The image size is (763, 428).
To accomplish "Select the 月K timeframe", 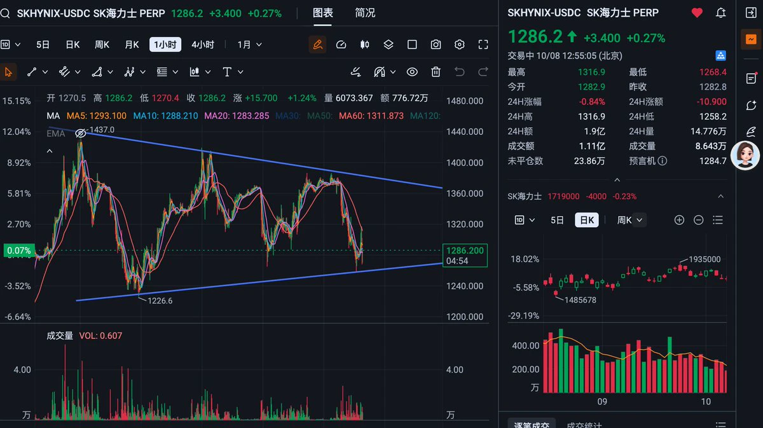I will point(132,45).
